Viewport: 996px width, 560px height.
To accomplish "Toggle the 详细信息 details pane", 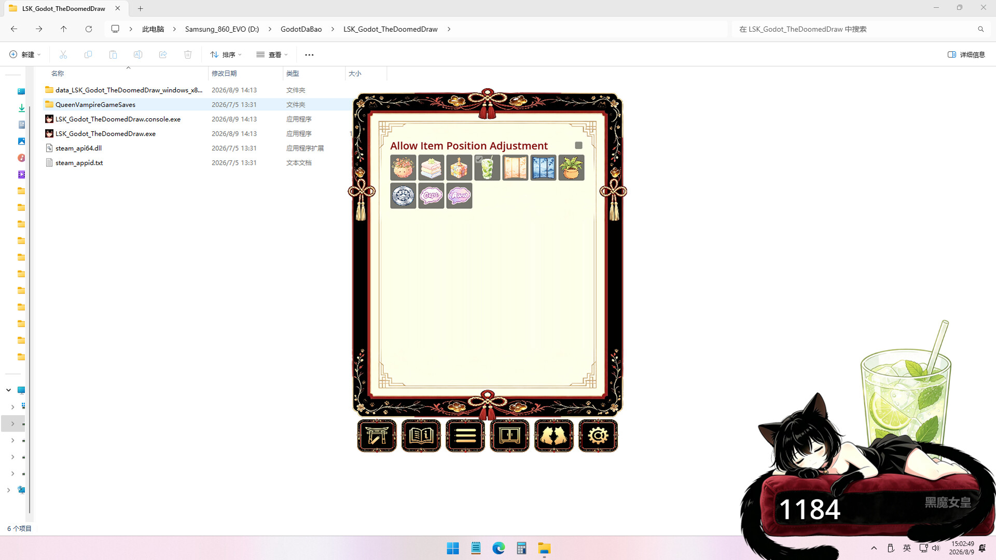I will (x=966, y=54).
